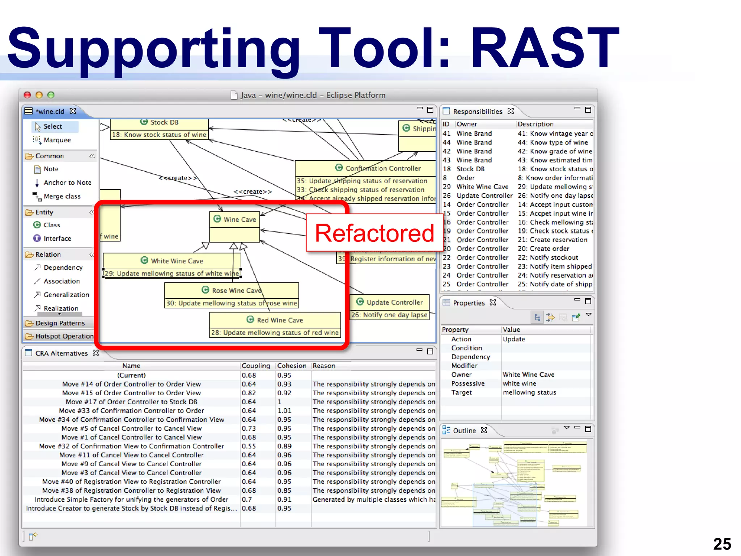Viewport: 741px width, 556px height.
Task: Click the red macOS close button
Action: 27,95
